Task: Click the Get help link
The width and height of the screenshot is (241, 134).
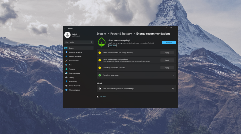Action: click(103, 97)
